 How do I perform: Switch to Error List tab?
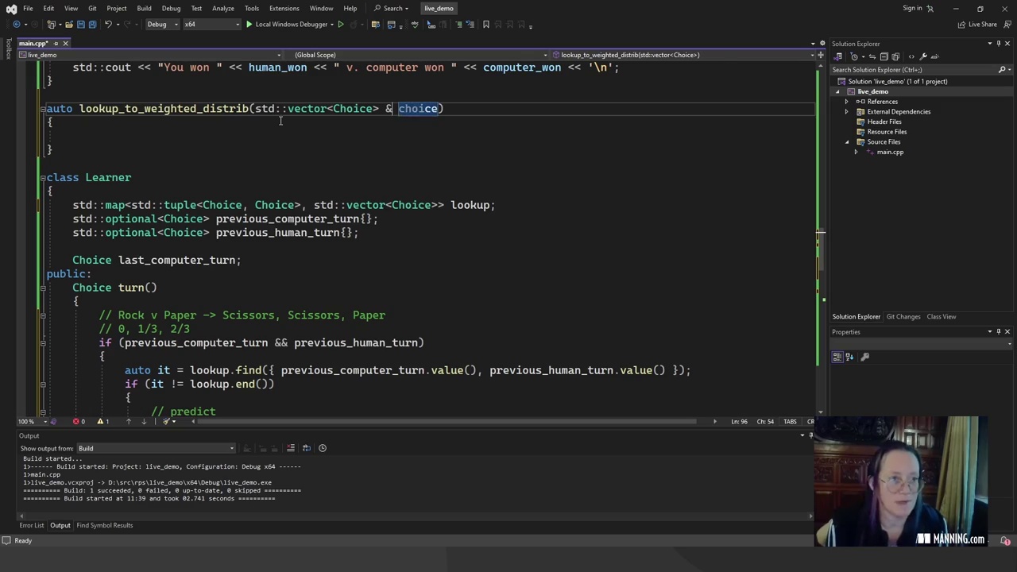click(x=32, y=525)
